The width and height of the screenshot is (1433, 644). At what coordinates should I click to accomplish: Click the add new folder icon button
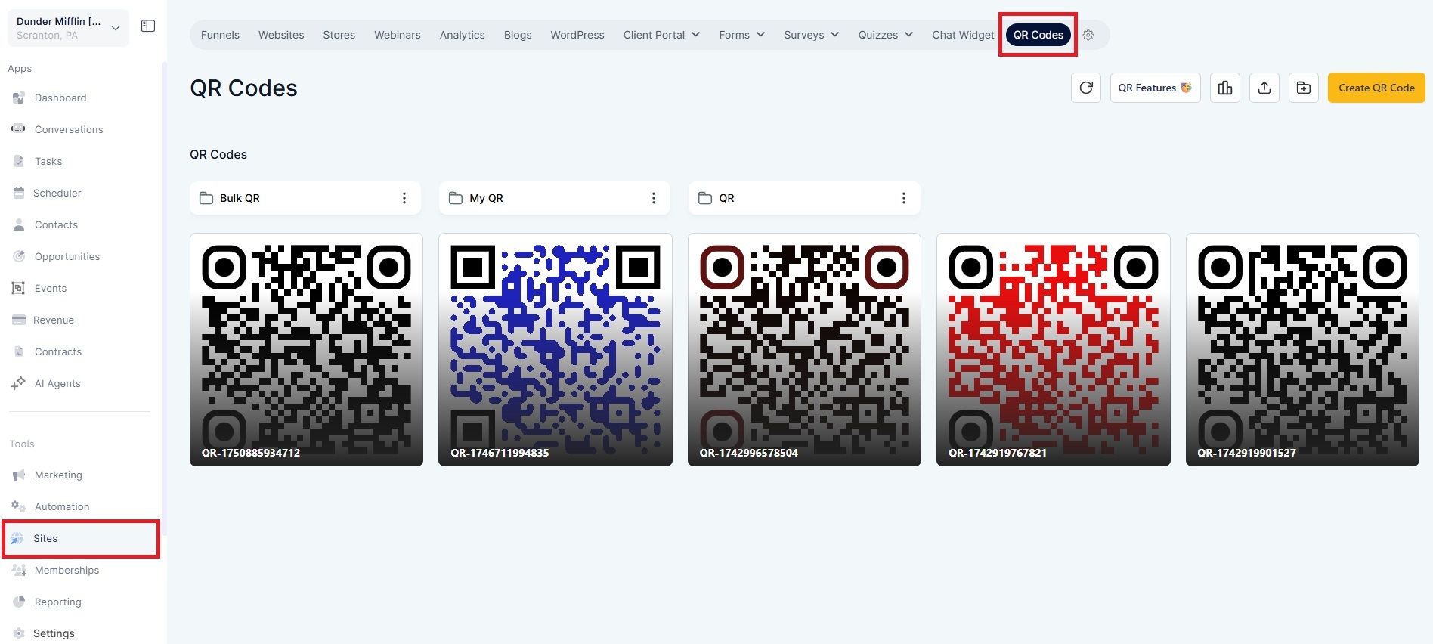point(1304,88)
